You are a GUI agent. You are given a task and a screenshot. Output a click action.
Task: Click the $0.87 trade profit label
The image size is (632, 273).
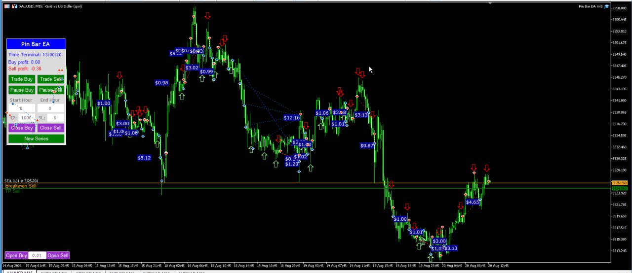pyautogui.click(x=367, y=145)
